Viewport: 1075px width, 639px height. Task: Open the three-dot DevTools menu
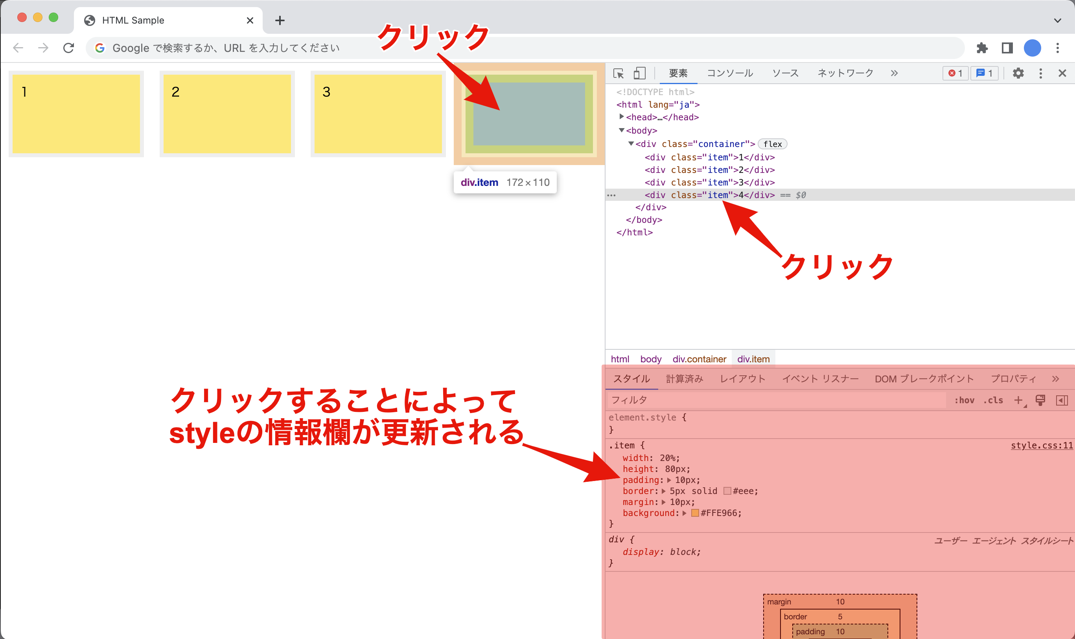(1042, 73)
